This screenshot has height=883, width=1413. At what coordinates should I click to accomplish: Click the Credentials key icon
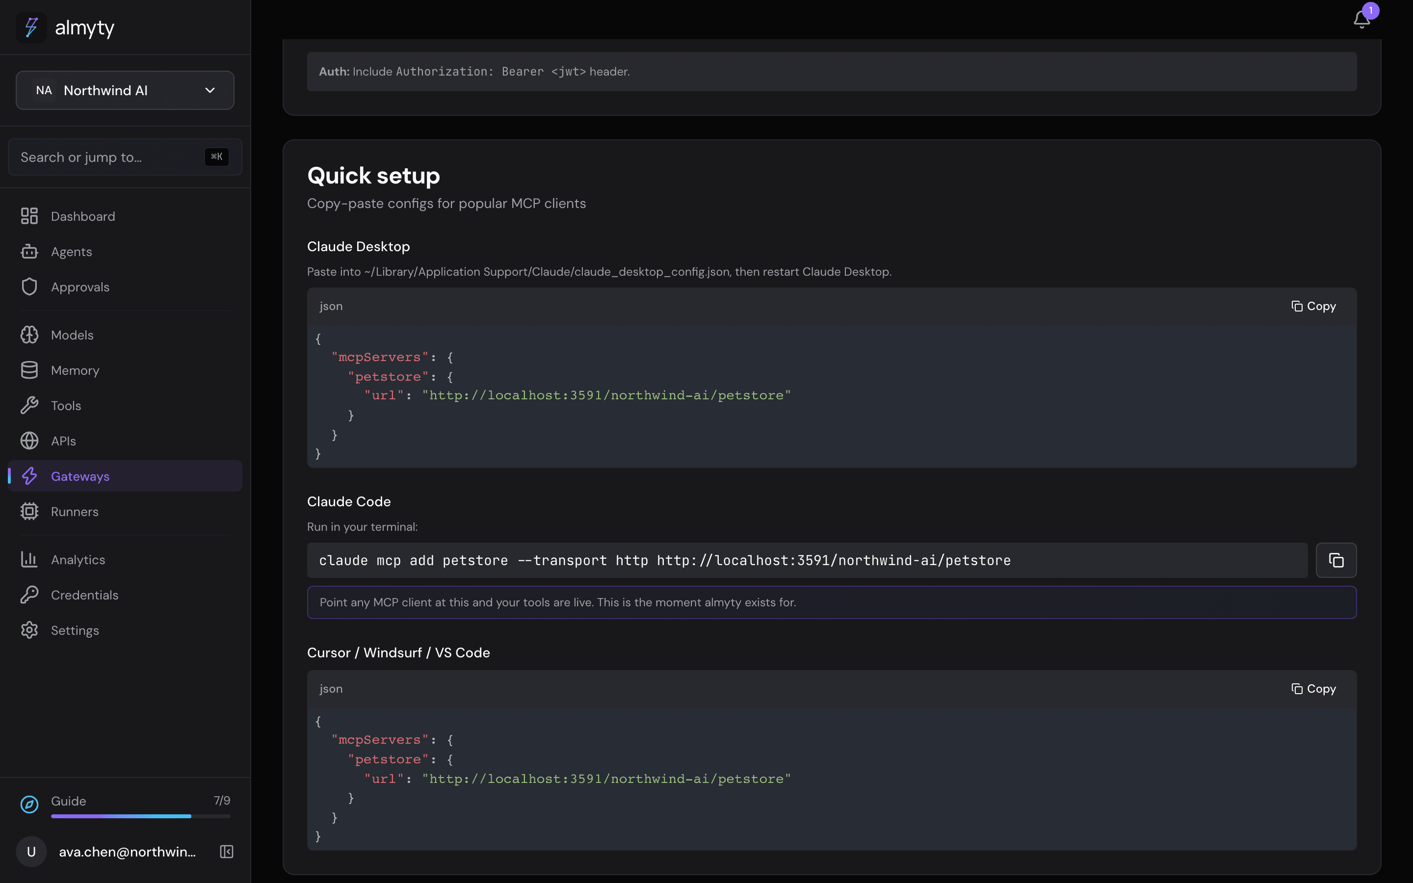29,595
